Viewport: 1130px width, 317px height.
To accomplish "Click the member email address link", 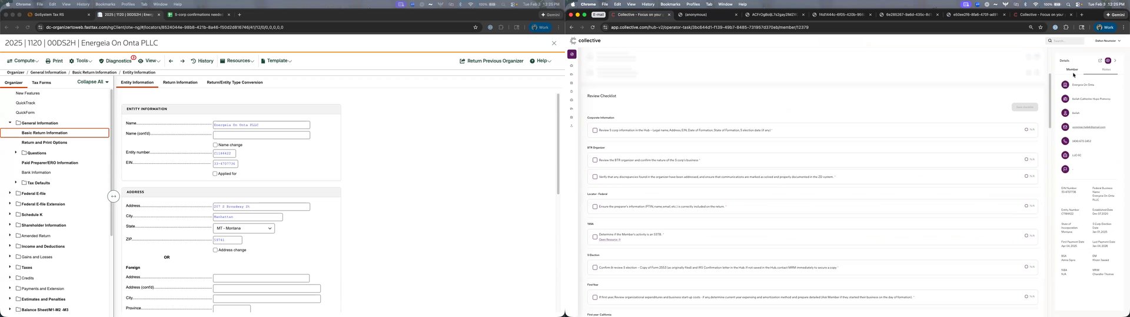I will tap(1089, 127).
